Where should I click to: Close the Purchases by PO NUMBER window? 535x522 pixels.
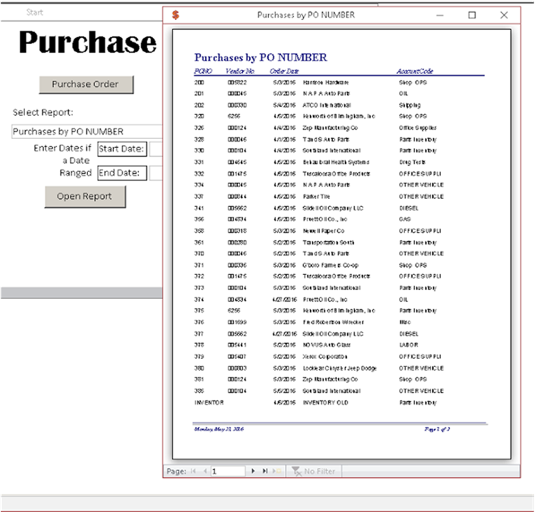tap(504, 15)
